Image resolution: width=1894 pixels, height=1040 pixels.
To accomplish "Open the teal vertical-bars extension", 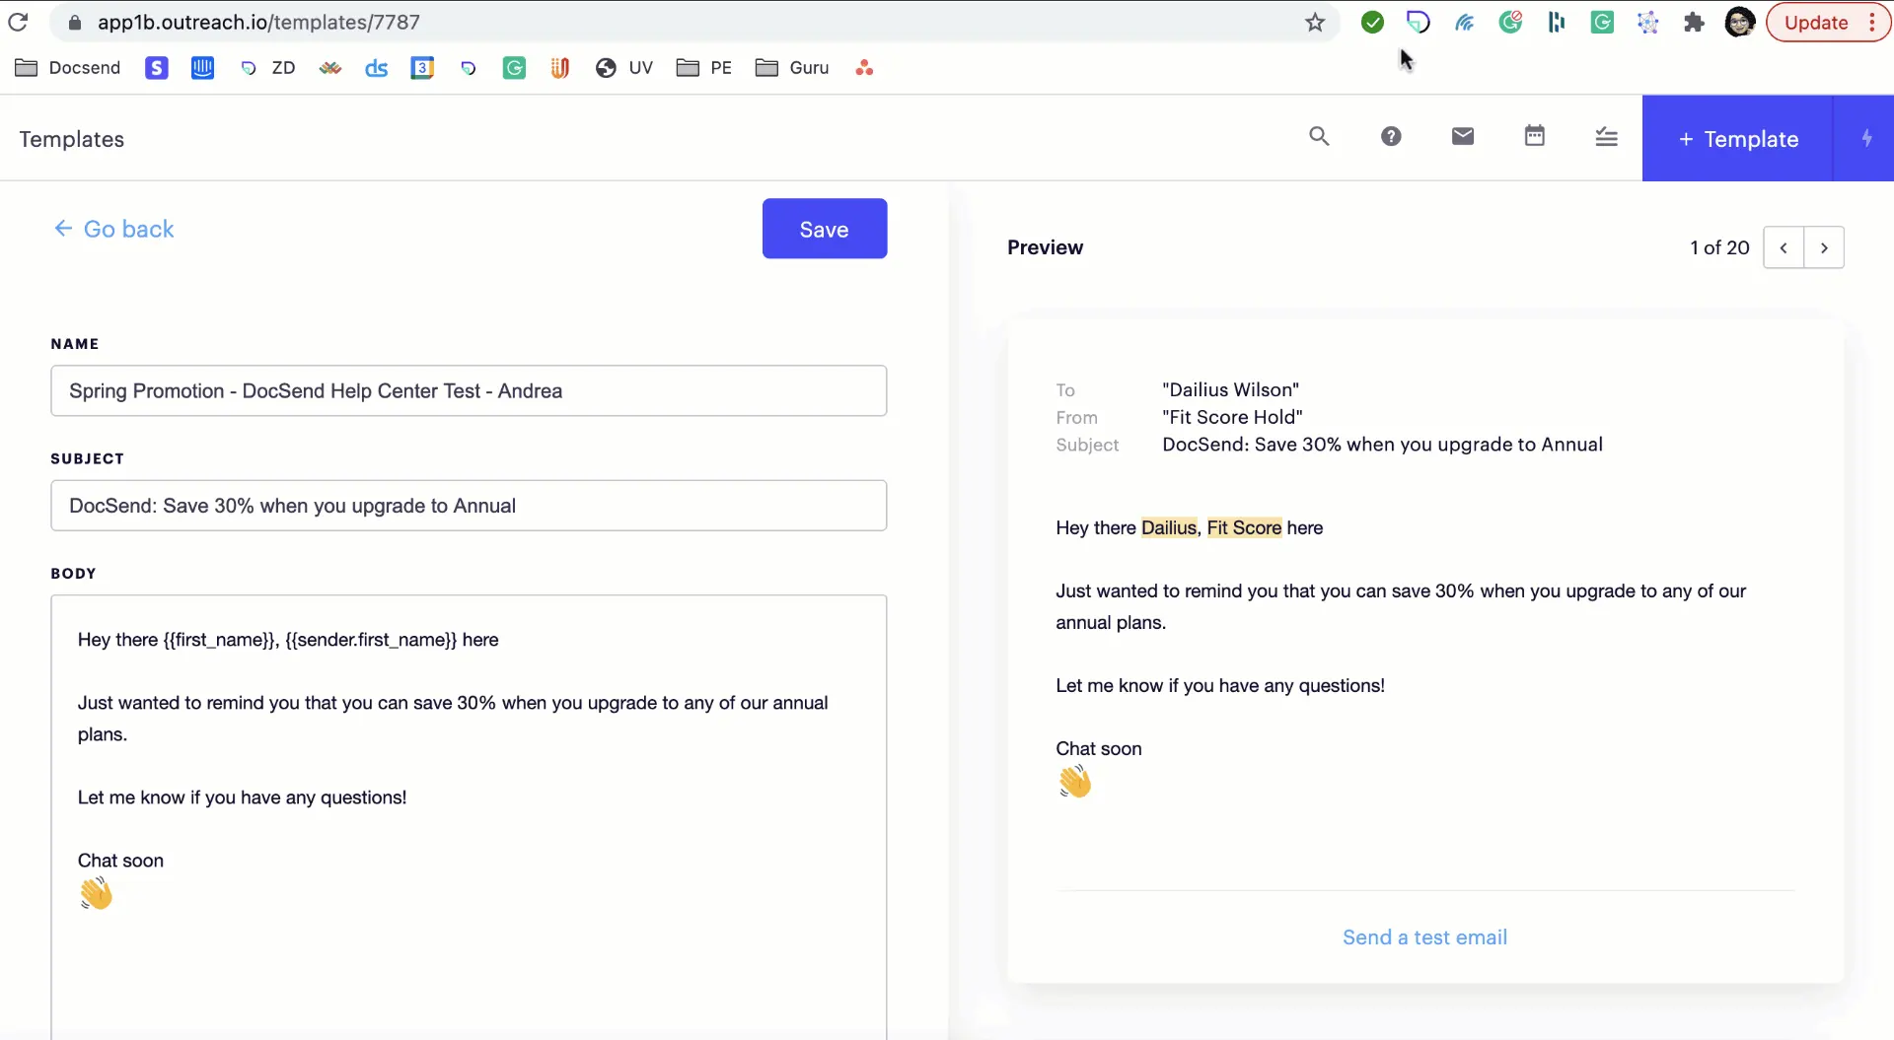I will (1557, 22).
